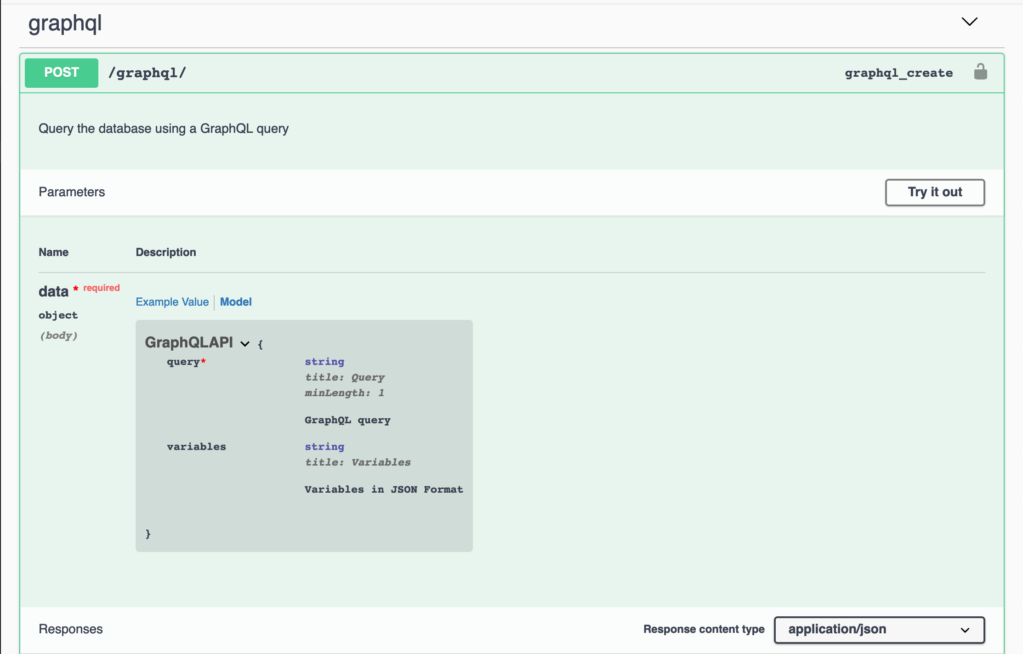Select the Example Value tab

172,302
